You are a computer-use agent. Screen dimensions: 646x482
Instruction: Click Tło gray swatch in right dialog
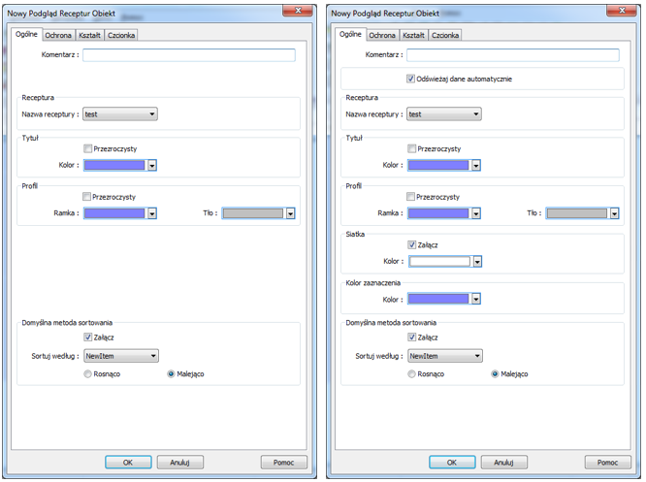(577, 213)
